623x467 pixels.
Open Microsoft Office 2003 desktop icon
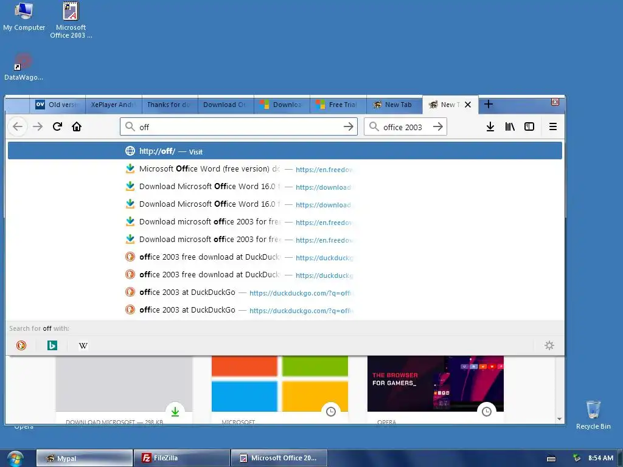pyautogui.click(x=71, y=20)
